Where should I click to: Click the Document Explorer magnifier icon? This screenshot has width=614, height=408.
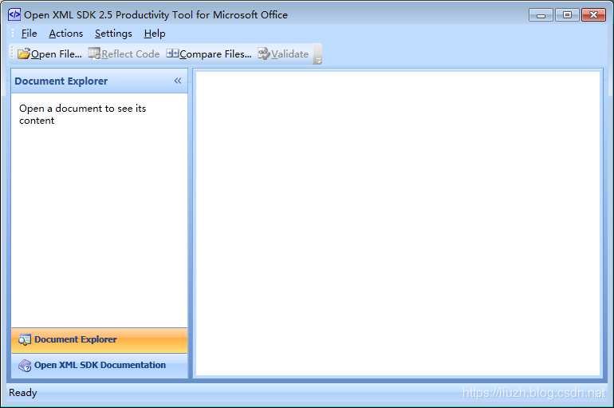point(25,340)
